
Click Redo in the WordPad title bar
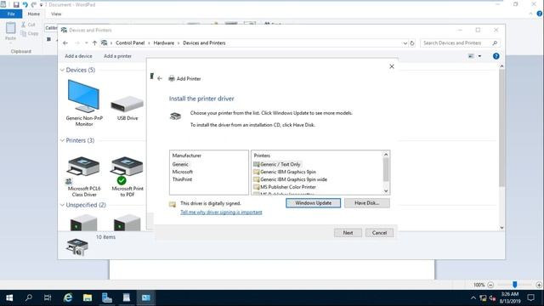click(34, 4)
